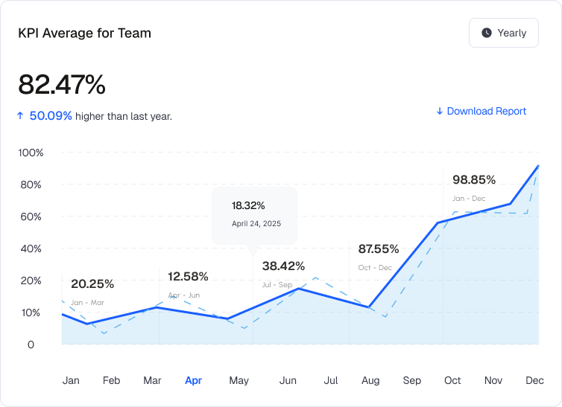Click the down arrow icon beside Download Report
Screen dimensions: 562x407
(440, 112)
